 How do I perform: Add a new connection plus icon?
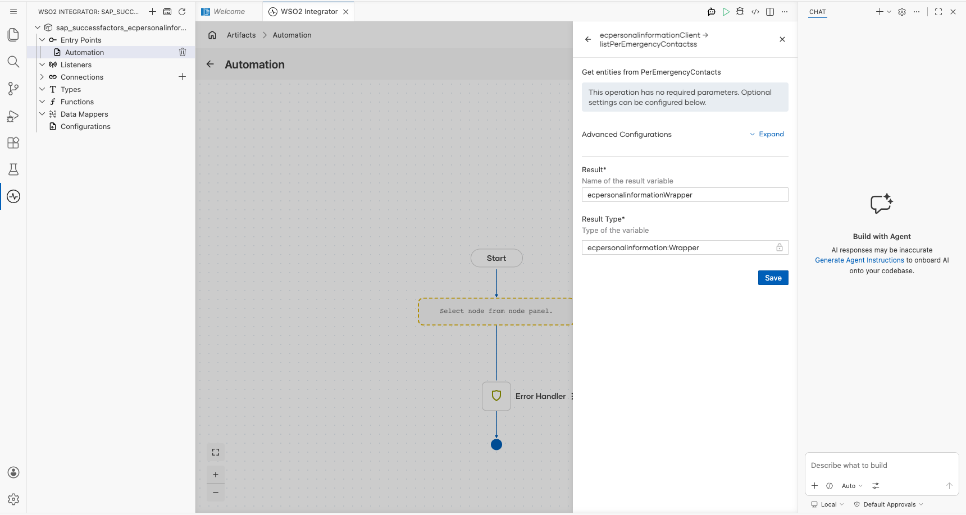point(183,77)
